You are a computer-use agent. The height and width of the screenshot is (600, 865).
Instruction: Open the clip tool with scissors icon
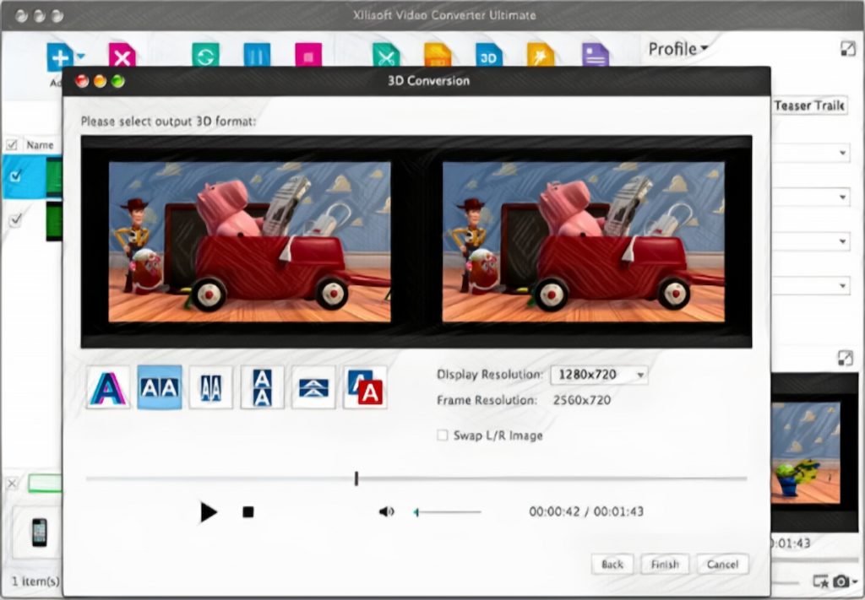pyautogui.click(x=384, y=56)
